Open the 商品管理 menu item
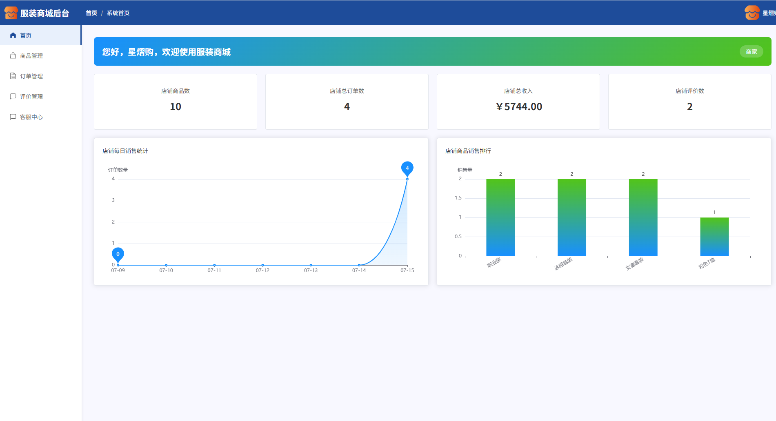Screen dimensions: 776x421 pos(31,56)
